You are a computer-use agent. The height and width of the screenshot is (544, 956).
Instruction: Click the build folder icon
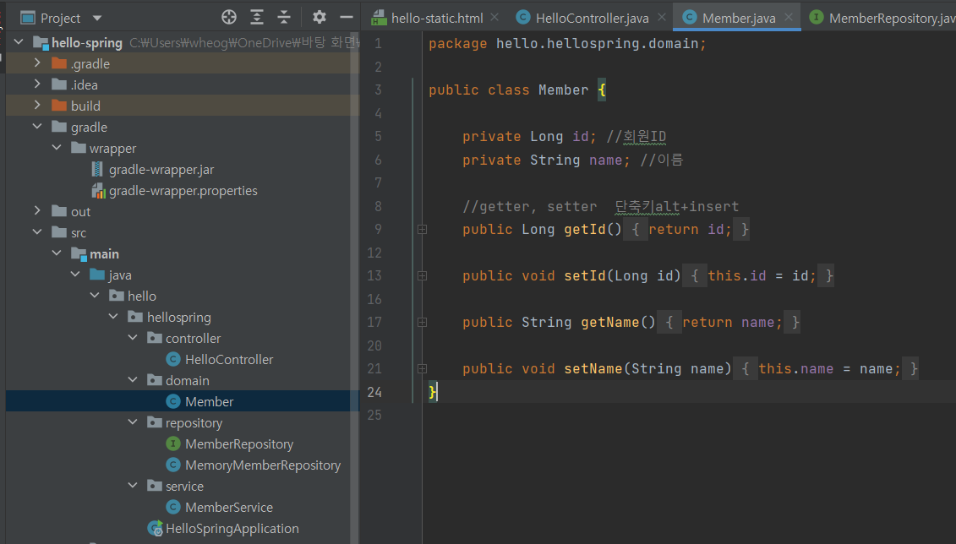(59, 106)
